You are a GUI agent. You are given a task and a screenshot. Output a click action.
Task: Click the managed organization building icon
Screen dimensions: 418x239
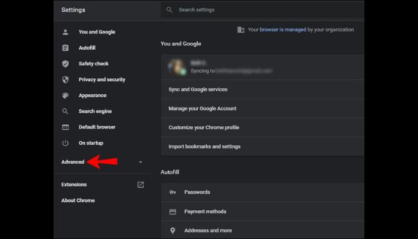click(x=241, y=30)
